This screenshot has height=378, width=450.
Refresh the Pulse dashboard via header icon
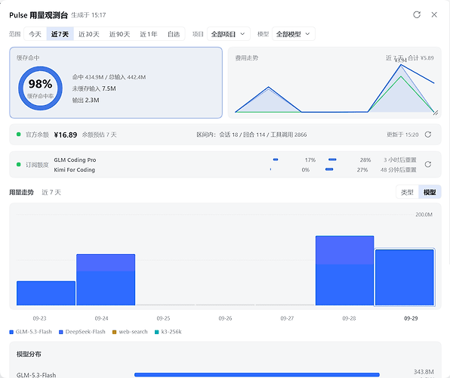[417, 14]
